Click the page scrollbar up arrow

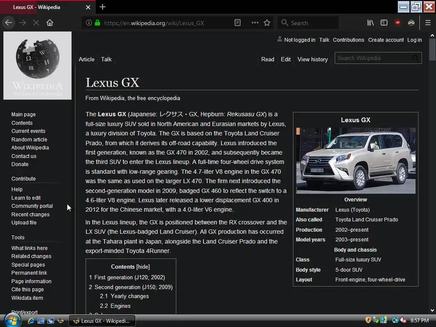pos(432,35)
